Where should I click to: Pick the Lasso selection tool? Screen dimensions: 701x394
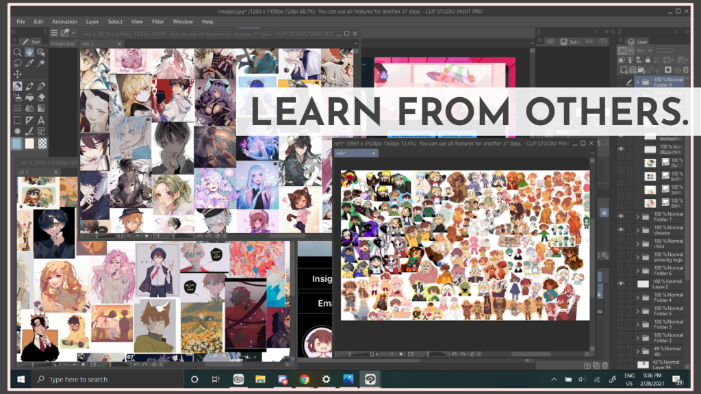coord(18,63)
